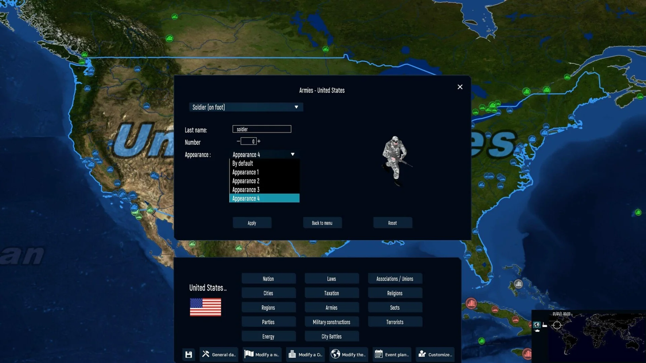Open the Event planner calendar
Screen dimensions: 646x363
392,355
